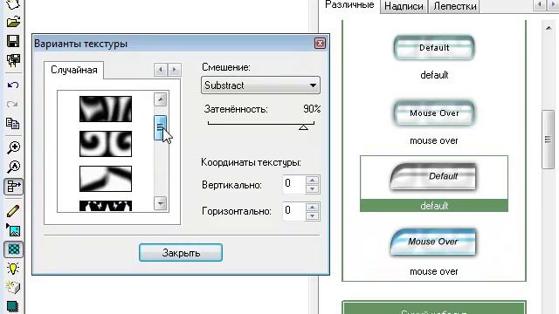Select the light bulb lighting tool

point(13,269)
